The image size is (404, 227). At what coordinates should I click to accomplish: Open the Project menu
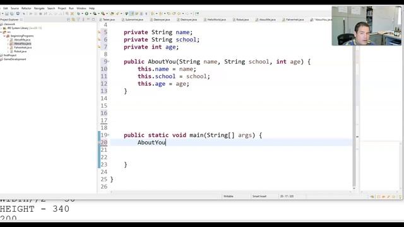tap(62, 8)
